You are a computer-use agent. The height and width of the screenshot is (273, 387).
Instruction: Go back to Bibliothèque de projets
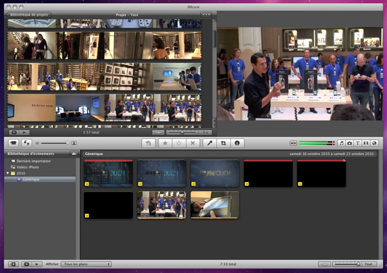(28, 15)
